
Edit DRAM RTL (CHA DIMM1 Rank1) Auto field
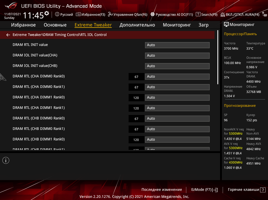(x=177, y=108)
